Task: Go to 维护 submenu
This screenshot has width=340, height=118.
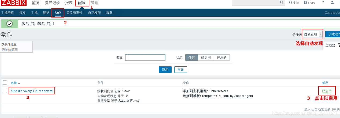Action: [x=46, y=13]
